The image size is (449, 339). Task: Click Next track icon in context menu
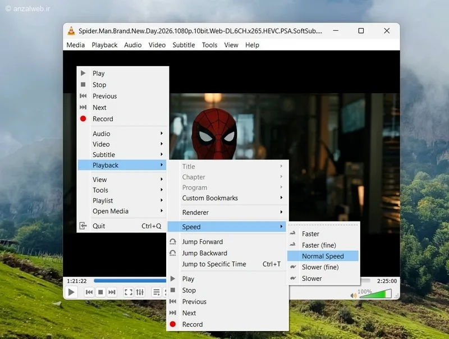point(83,107)
